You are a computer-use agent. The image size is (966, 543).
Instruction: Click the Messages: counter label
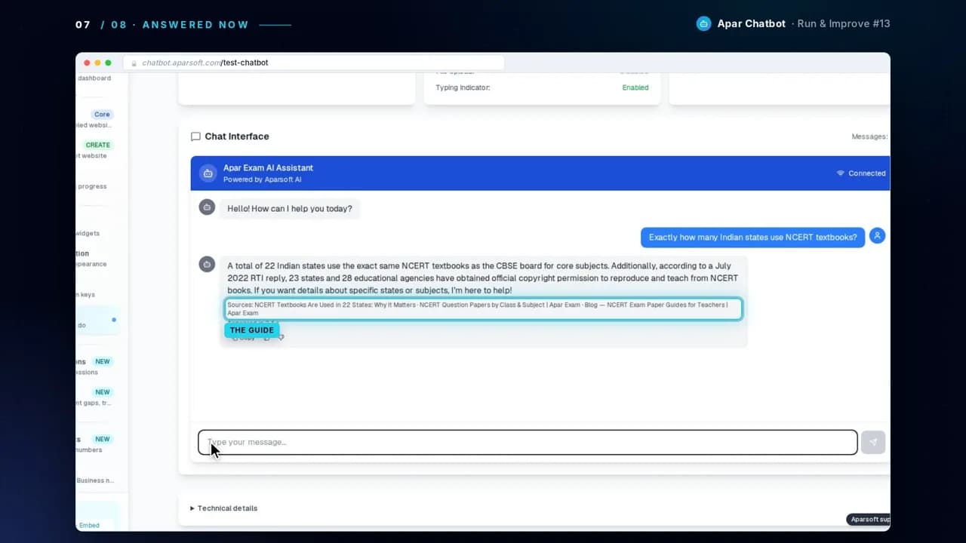coord(869,137)
